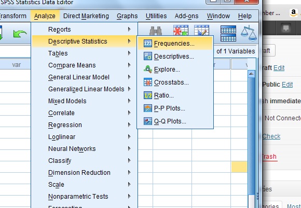Expand the Mixed Models submenu arrow
301x208 pixels.
point(129,101)
